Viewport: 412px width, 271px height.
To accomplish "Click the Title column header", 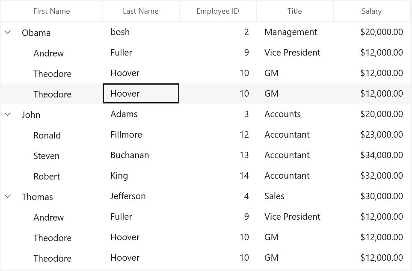I will (x=294, y=11).
